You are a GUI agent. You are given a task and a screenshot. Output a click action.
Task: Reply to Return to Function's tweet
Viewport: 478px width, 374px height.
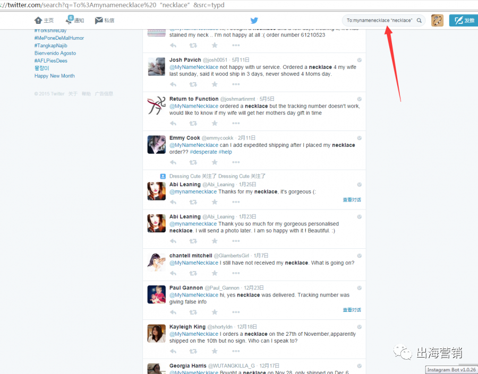coord(173,124)
